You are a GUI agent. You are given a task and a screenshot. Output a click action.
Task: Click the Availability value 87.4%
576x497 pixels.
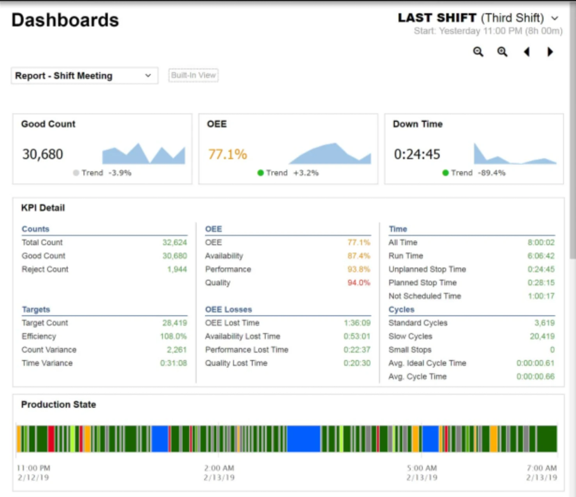point(359,256)
